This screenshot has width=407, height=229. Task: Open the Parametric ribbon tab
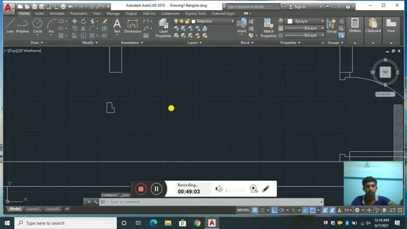click(79, 13)
